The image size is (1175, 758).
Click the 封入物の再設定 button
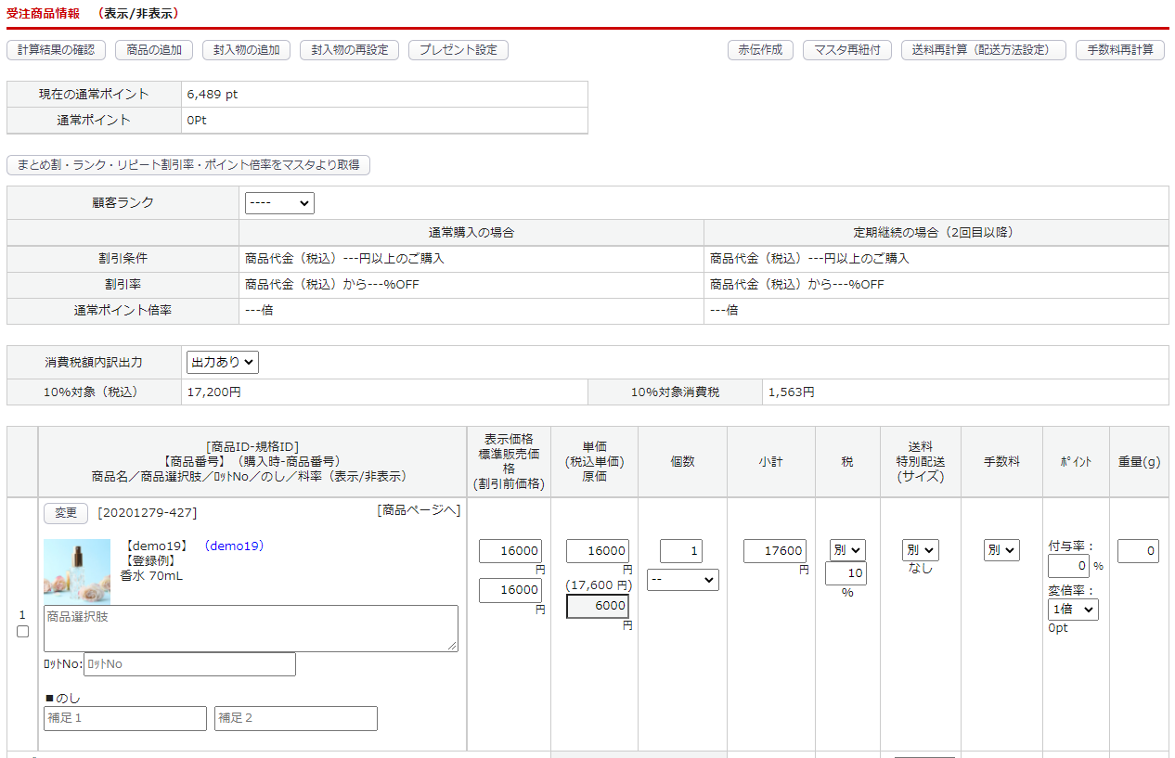tap(349, 50)
